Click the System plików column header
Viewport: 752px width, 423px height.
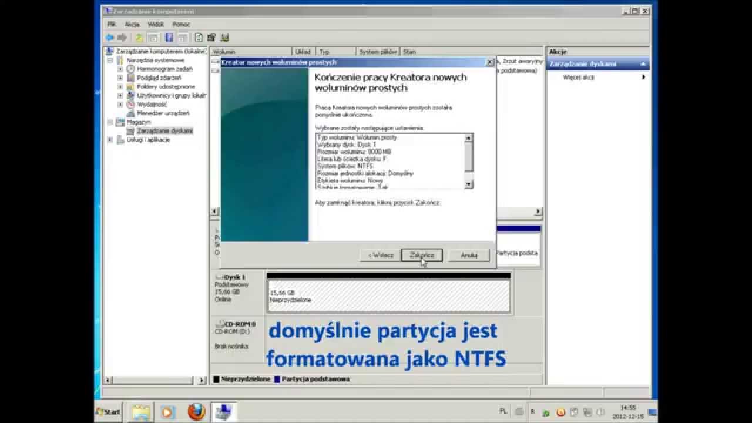click(x=378, y=52)
